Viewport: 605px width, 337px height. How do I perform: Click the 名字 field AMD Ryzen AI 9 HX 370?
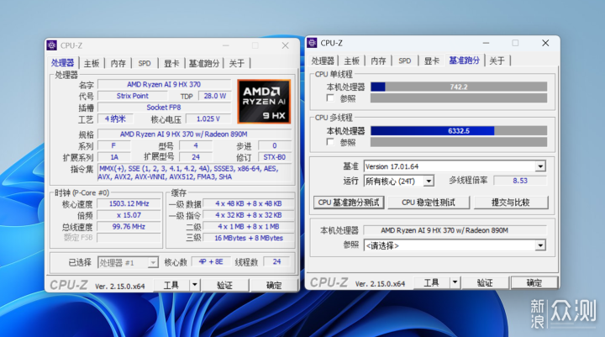pos(164,85)
